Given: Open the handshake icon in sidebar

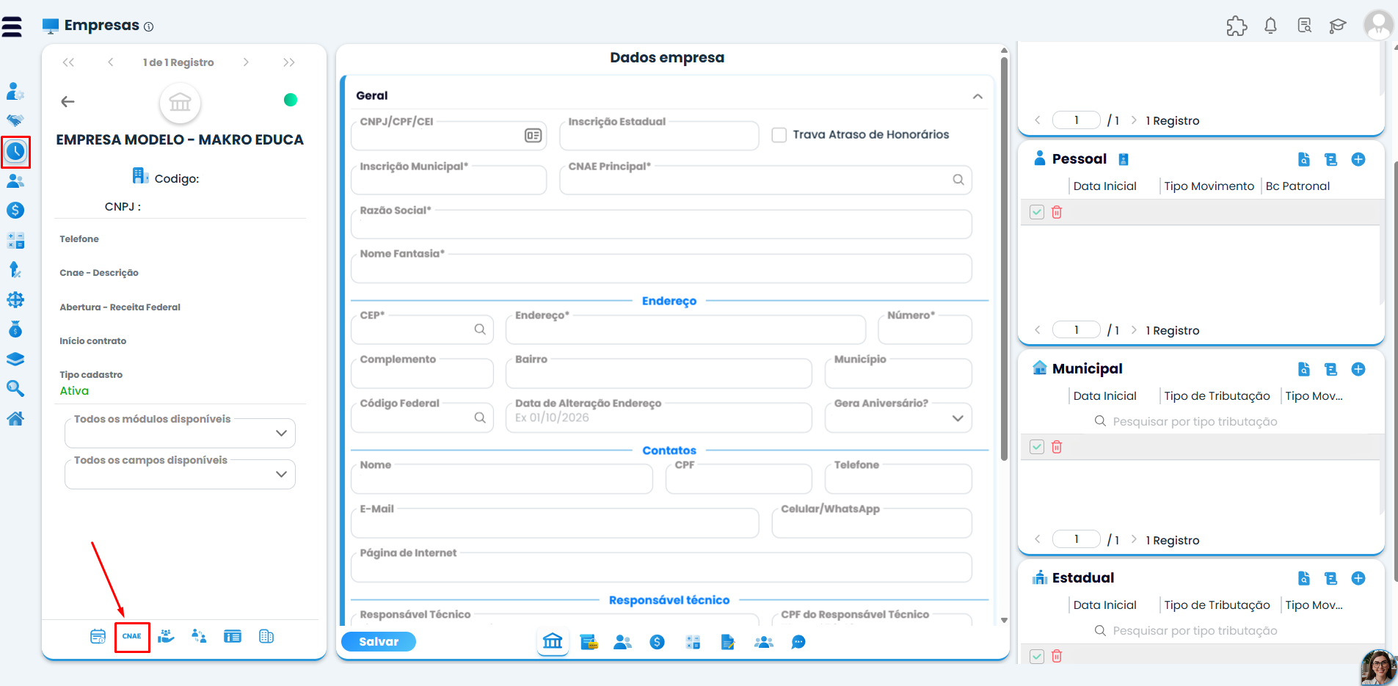Looking at the screenshot, I should pos(15,120).
